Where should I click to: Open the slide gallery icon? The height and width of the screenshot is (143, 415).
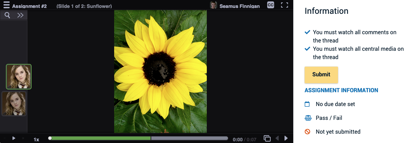pyautogui.click(x=267, y=138)
